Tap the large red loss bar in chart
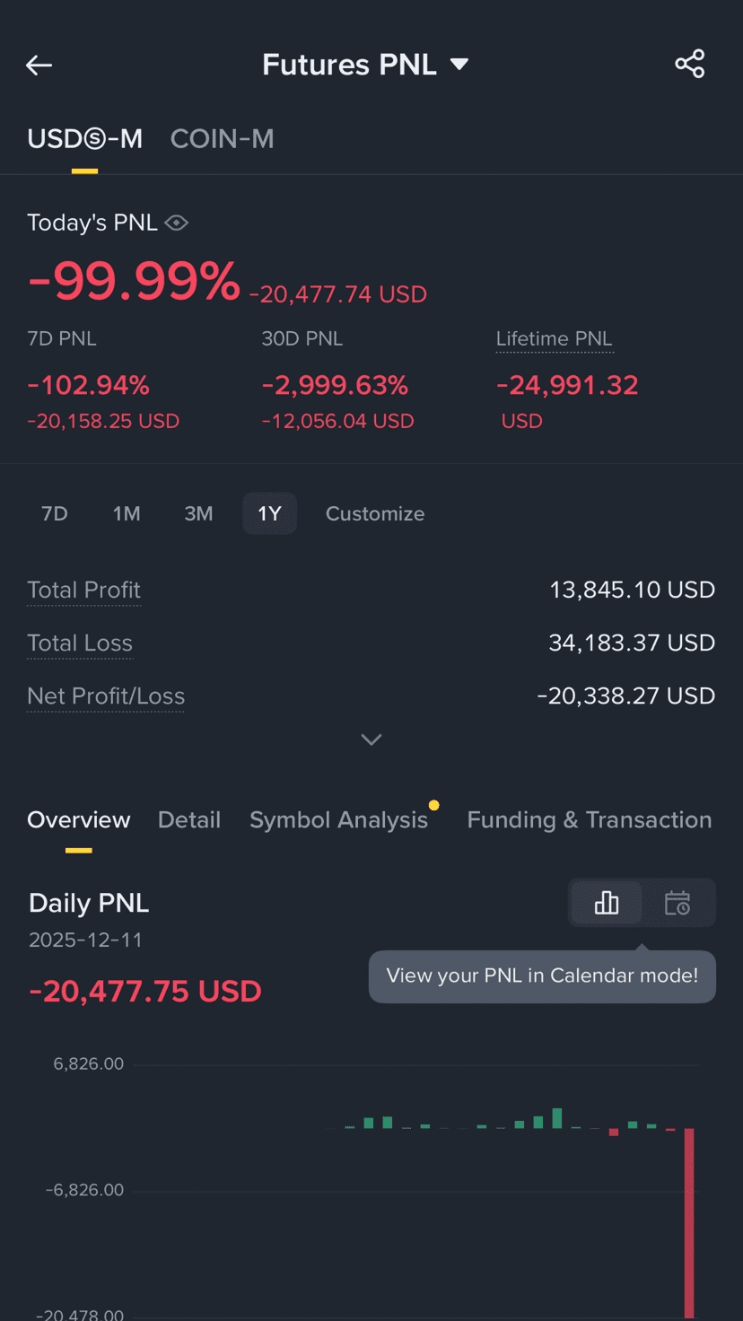Screen dimensions: 743x1321 689,1222
